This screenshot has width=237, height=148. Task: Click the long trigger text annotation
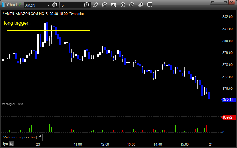[x=16, y=23]
